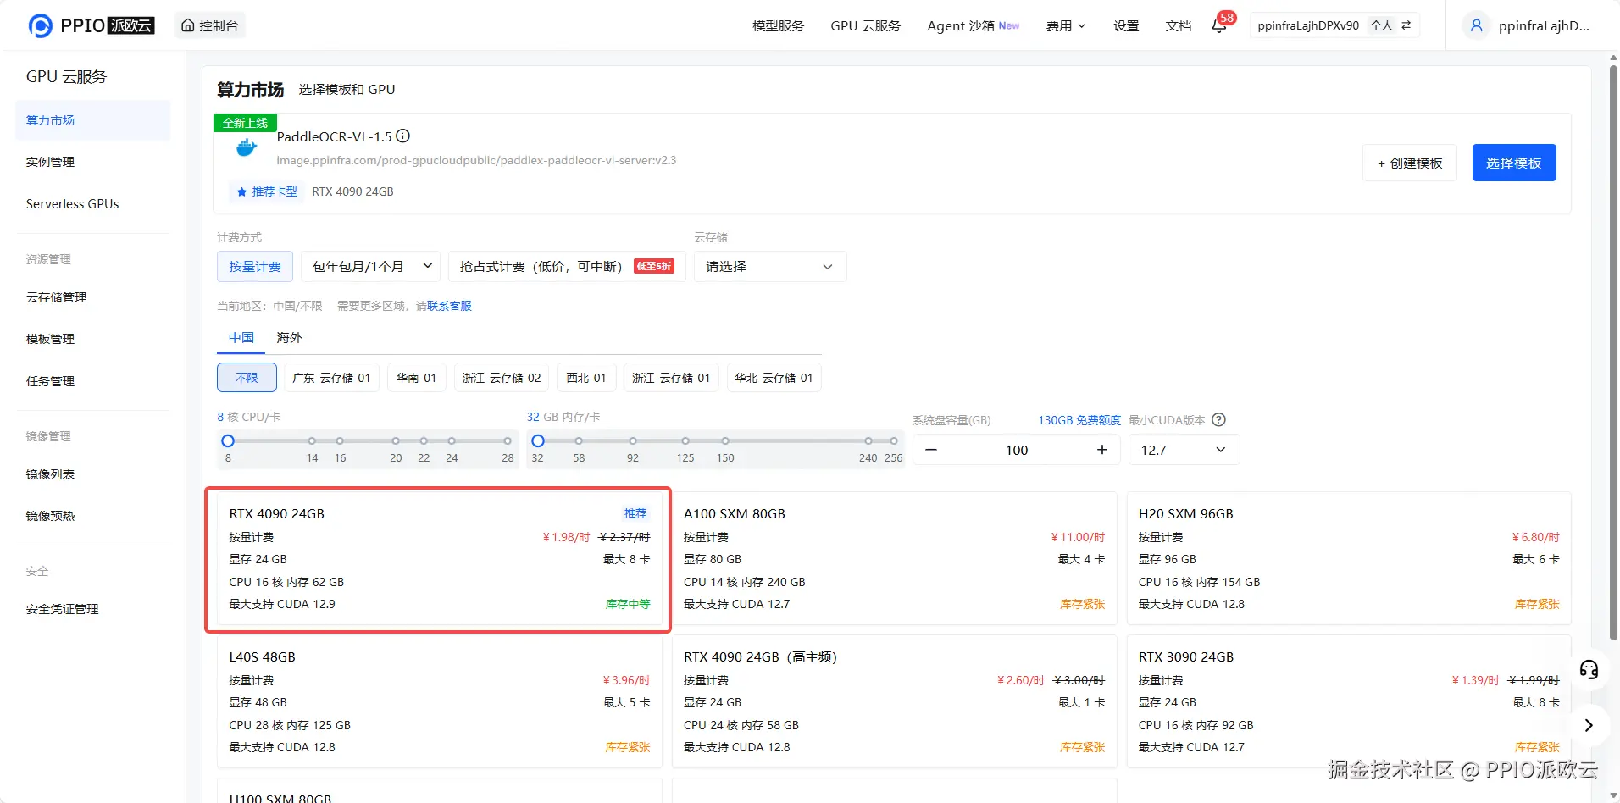Go to 安全凭证管理 in sidebar
Viewport: 1620px width, 803px height.
93,609
